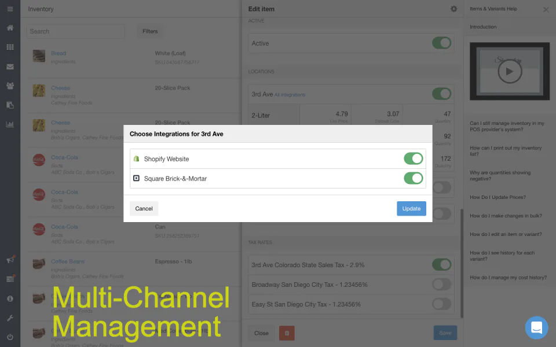
Task: Open the users group icon
Action: tap(10, 86)
